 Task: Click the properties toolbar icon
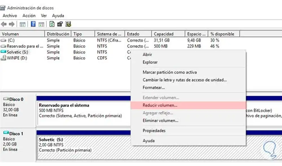60,24
